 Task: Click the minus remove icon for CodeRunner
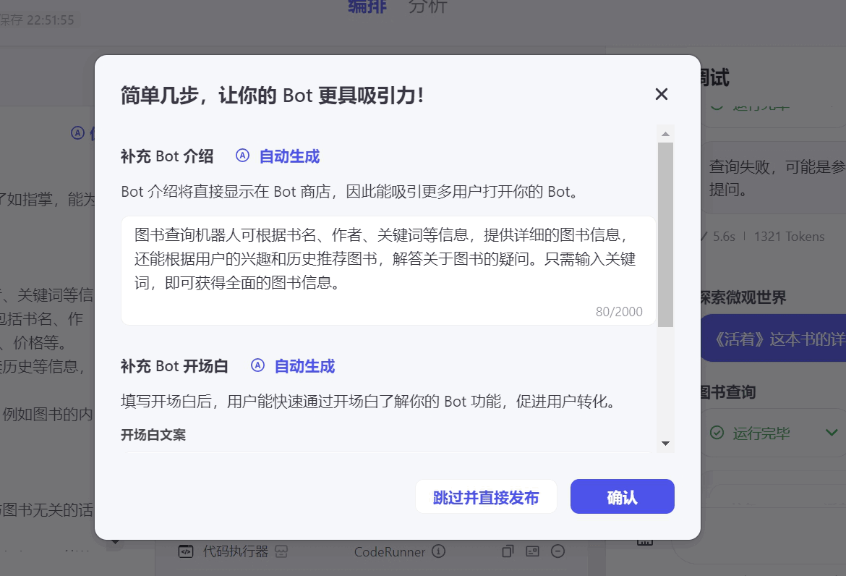(x=558, y=551)
